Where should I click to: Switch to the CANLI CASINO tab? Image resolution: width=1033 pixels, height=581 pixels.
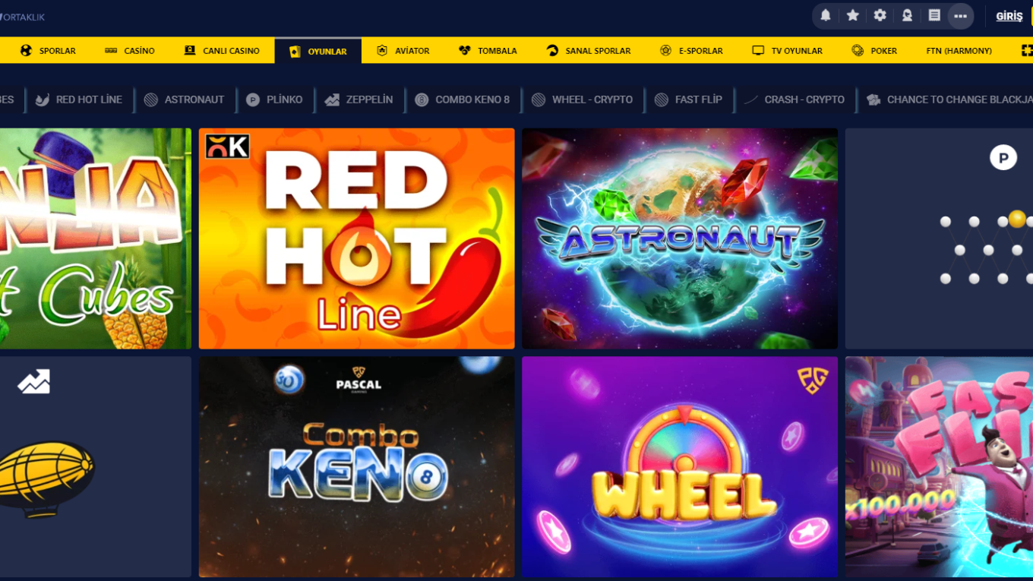point(222,50)
